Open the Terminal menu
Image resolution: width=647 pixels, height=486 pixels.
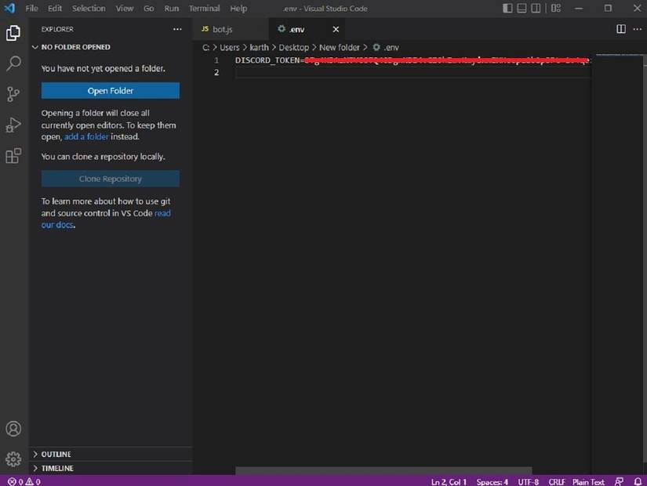[204, 9]
